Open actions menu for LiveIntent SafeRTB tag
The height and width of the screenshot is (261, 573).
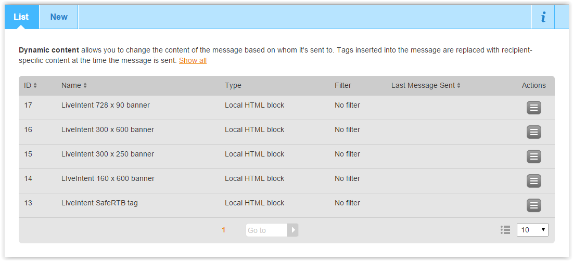[x=533, y=205]
